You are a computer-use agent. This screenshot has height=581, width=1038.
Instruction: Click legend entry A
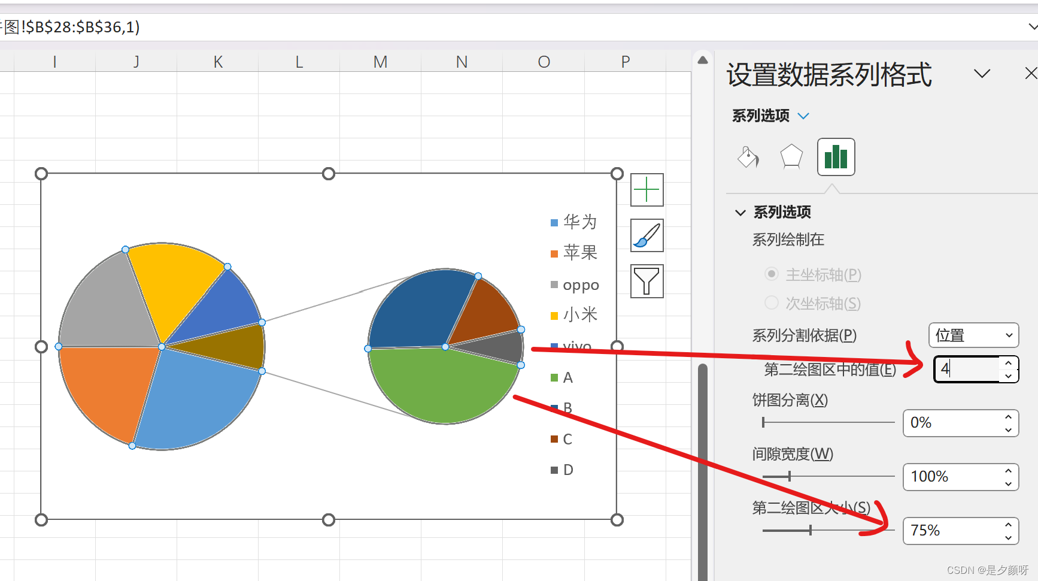(562, 377)
